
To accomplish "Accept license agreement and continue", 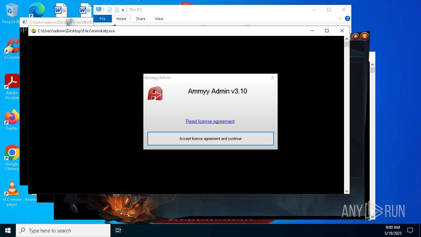I will [x=210, y=139].
